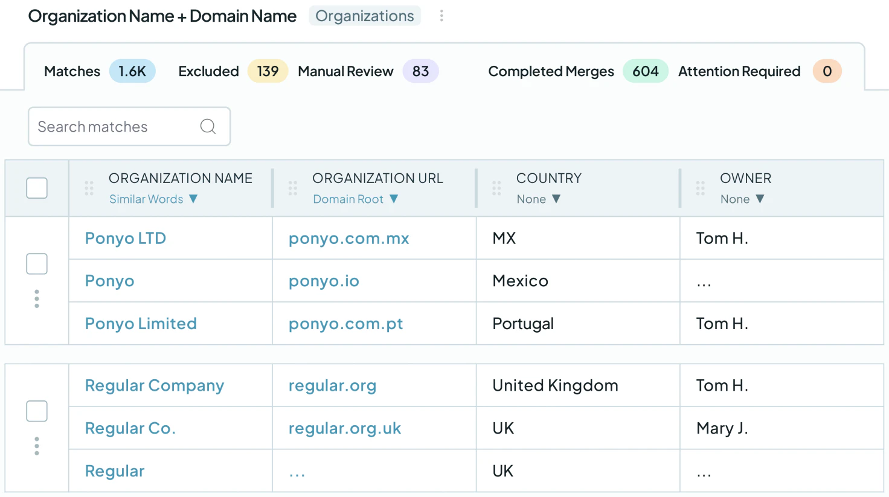The height and width of the screenshot is (497, 889).
Task: Click the MX country cell
Action: click(x=578, y=239)
